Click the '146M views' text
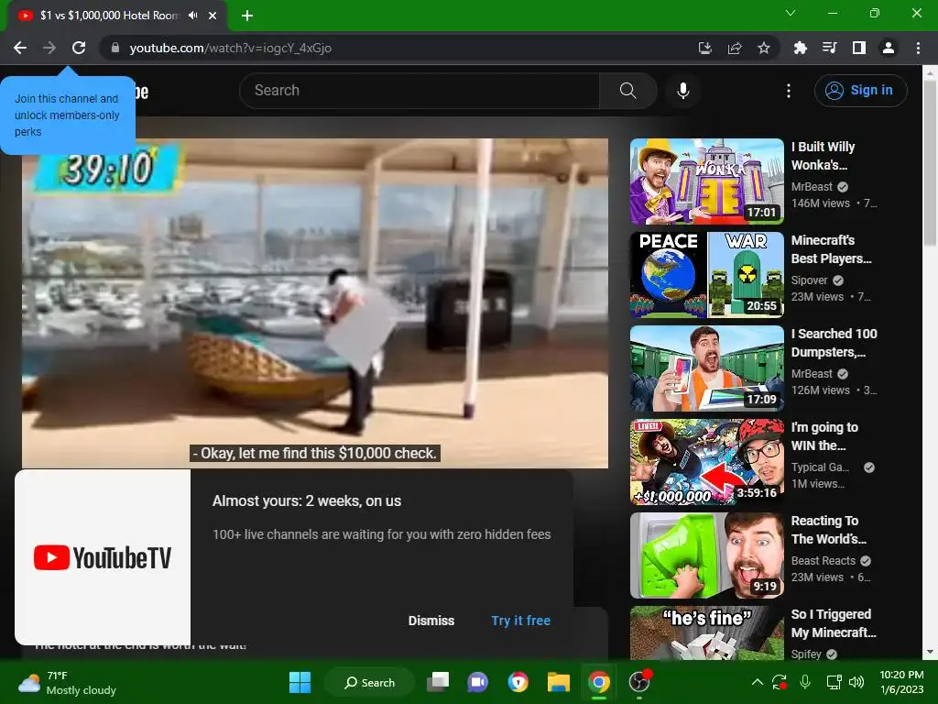 click(820, 203)
